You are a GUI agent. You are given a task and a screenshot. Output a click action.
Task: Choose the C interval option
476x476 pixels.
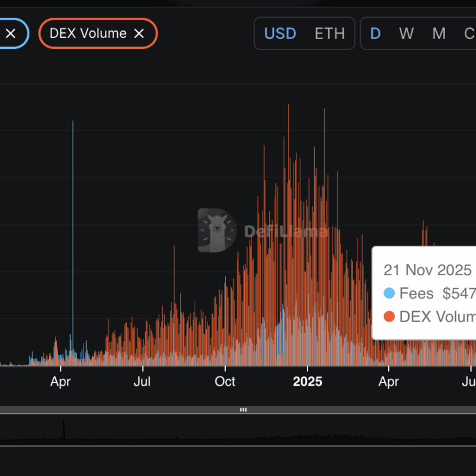point(469,34)
